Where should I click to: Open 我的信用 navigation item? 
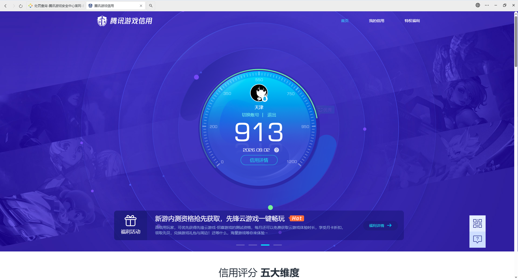click(376, 21)
